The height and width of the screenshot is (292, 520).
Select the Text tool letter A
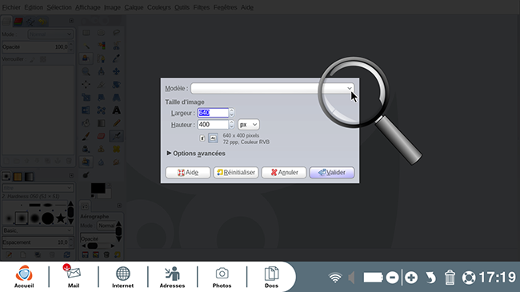(x=117, y=110)
